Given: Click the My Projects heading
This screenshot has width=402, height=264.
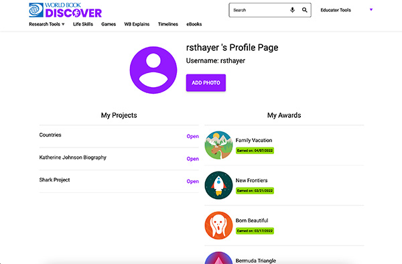Looking at the screenshot, I should point(119,115).
